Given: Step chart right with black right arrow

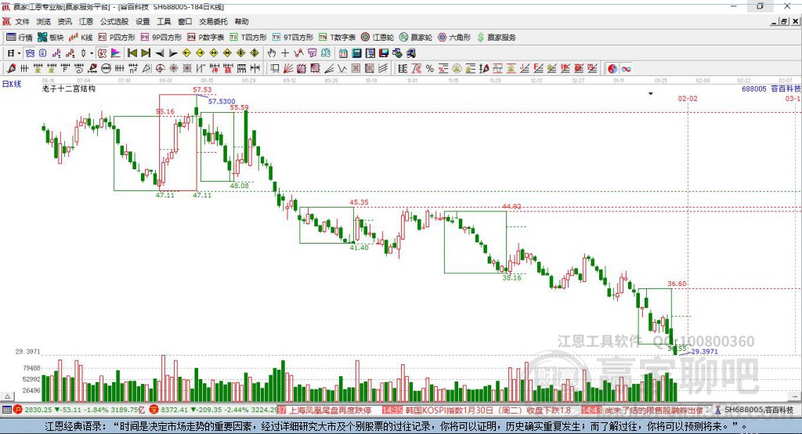Looking at the screenshot, I should (173, 52).
